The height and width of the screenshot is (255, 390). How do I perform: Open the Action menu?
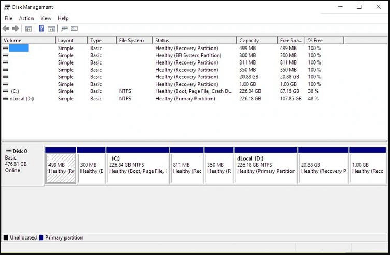coord(26,18)
